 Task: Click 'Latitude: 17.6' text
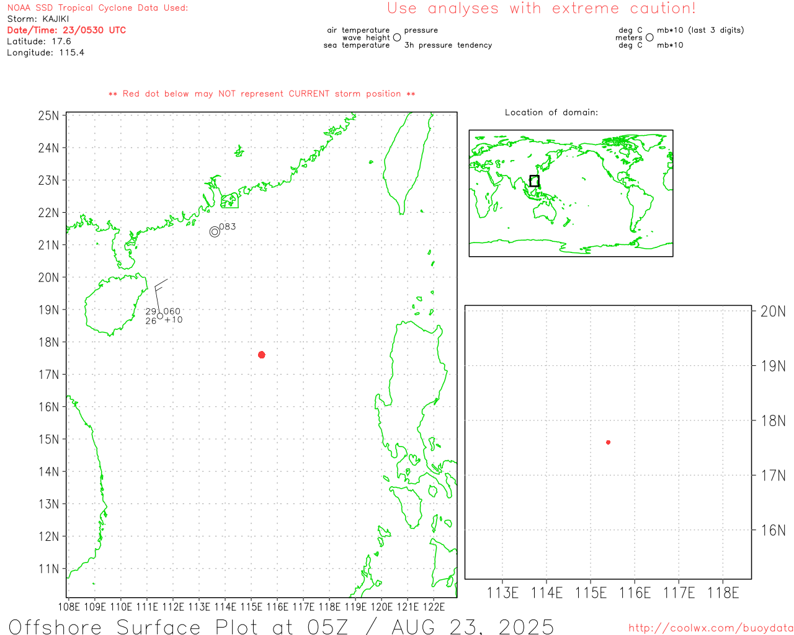click(39, 41)
